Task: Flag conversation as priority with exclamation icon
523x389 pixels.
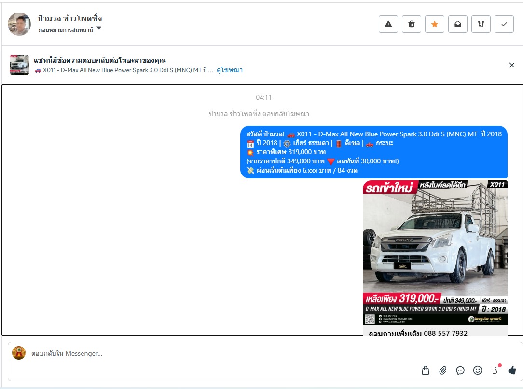Action: point(481,24)
